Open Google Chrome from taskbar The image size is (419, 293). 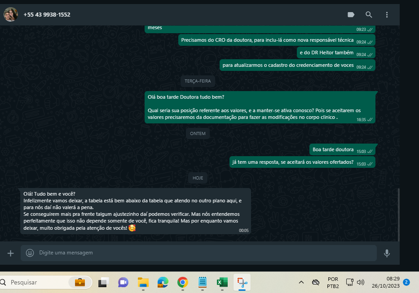point(182,282)
